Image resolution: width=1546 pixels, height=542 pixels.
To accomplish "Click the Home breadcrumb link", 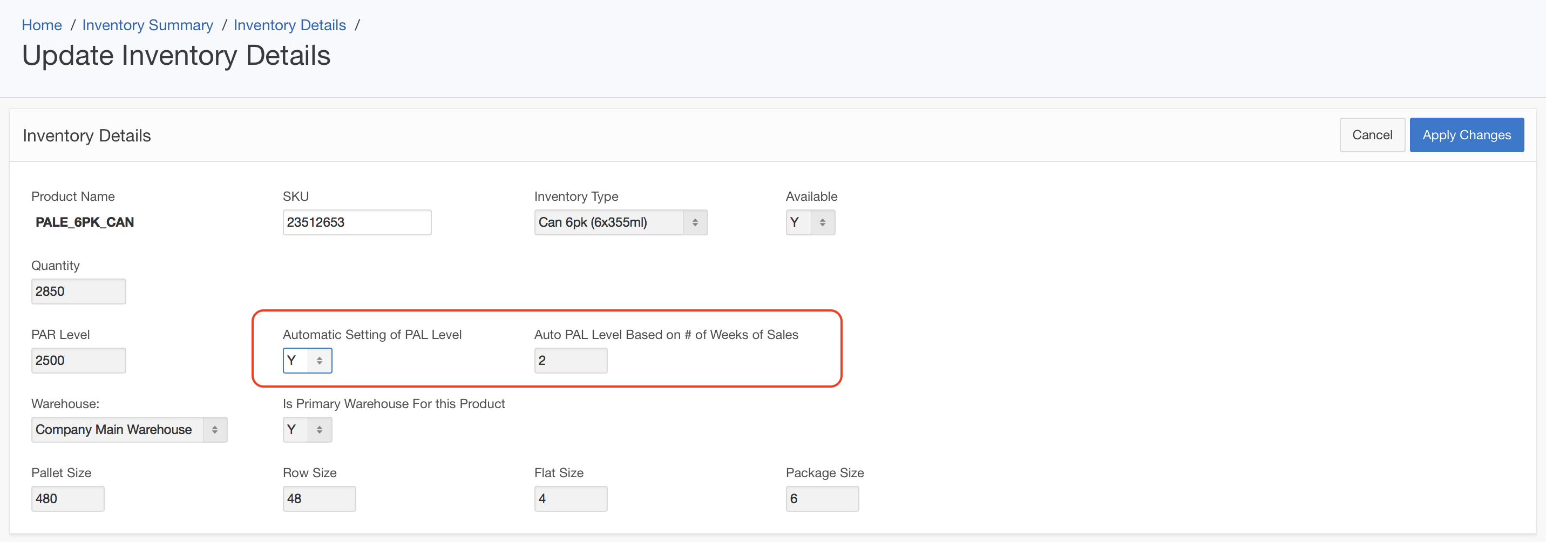I will click(x=42, y=25).
